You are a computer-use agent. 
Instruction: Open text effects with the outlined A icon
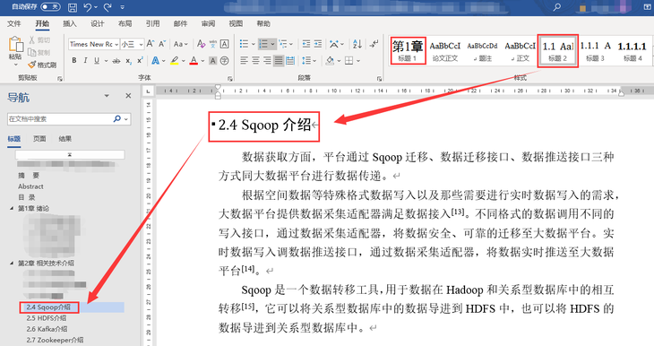(x=155, y=61)
